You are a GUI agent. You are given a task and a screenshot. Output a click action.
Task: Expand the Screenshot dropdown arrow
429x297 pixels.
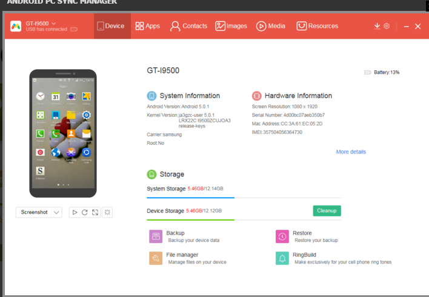pos(56,212)
